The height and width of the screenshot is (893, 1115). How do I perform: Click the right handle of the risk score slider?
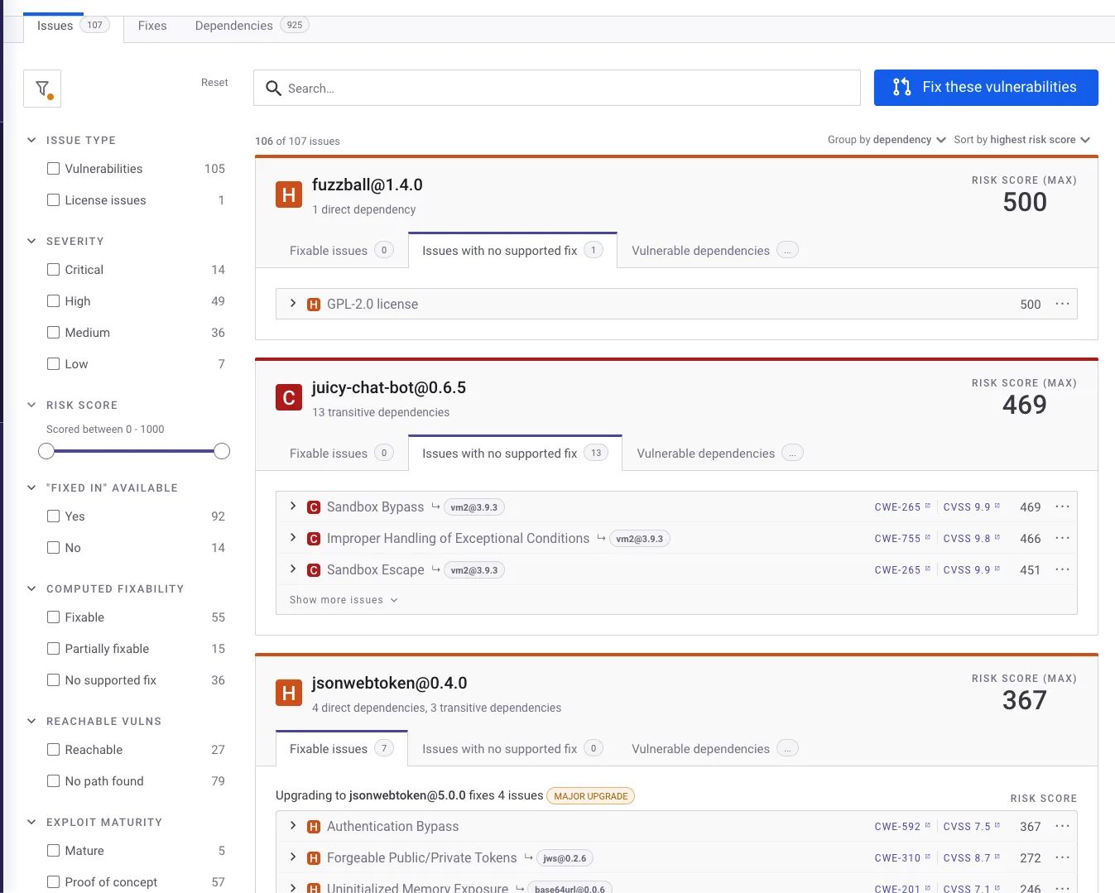tap(221, 450)
